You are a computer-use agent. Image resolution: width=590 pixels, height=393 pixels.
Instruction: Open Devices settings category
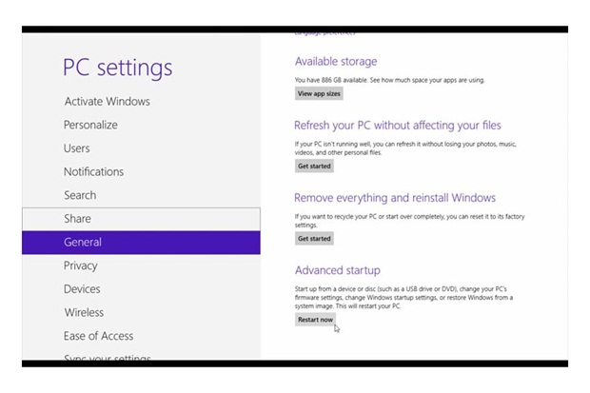[x=141, y=289]
